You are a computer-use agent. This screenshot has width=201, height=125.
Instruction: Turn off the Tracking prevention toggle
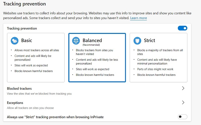tap(182, 28)
